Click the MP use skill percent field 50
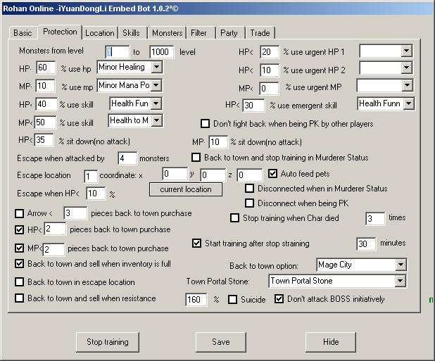 [45, 122]
